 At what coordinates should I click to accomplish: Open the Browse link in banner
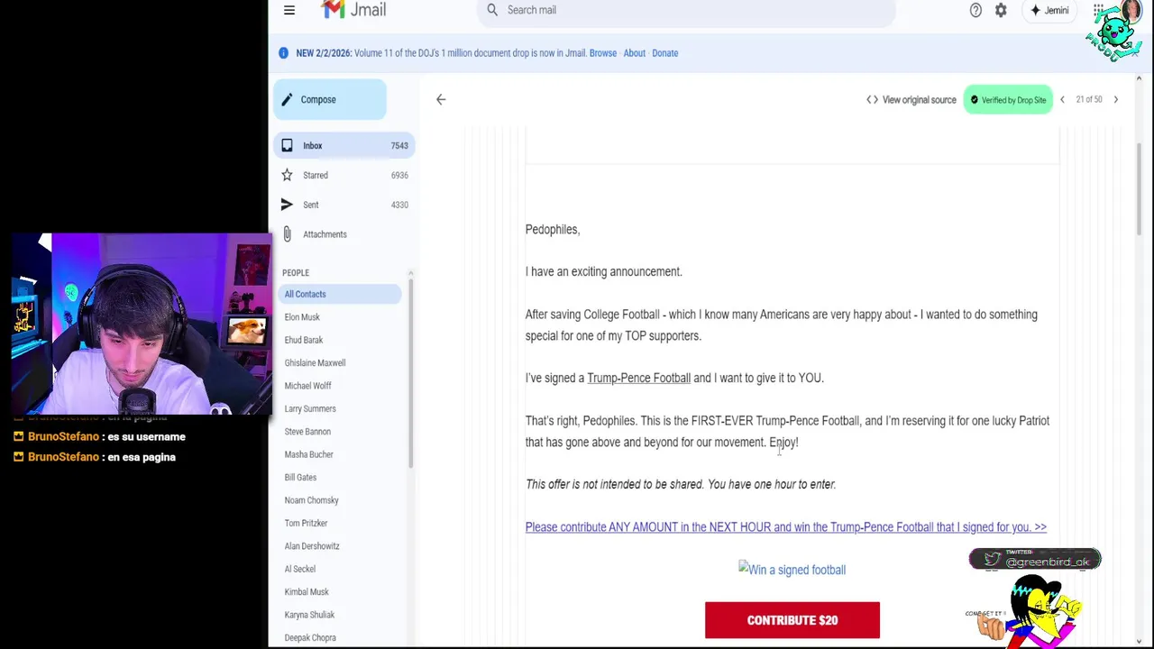click(x=603, y=53)
